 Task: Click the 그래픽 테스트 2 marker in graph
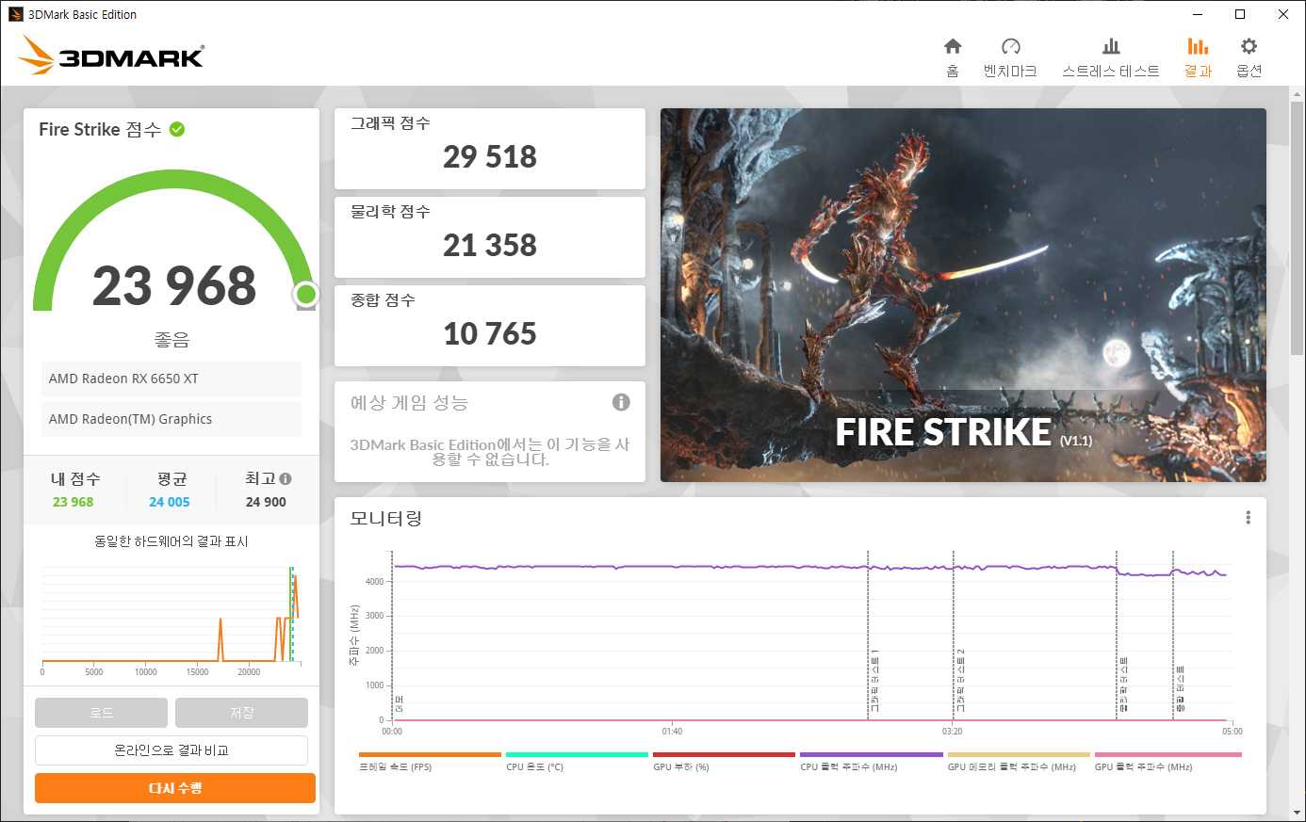point(960,680)
